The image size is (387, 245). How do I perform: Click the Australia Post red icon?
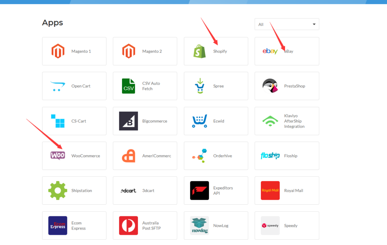pos(128,225)
